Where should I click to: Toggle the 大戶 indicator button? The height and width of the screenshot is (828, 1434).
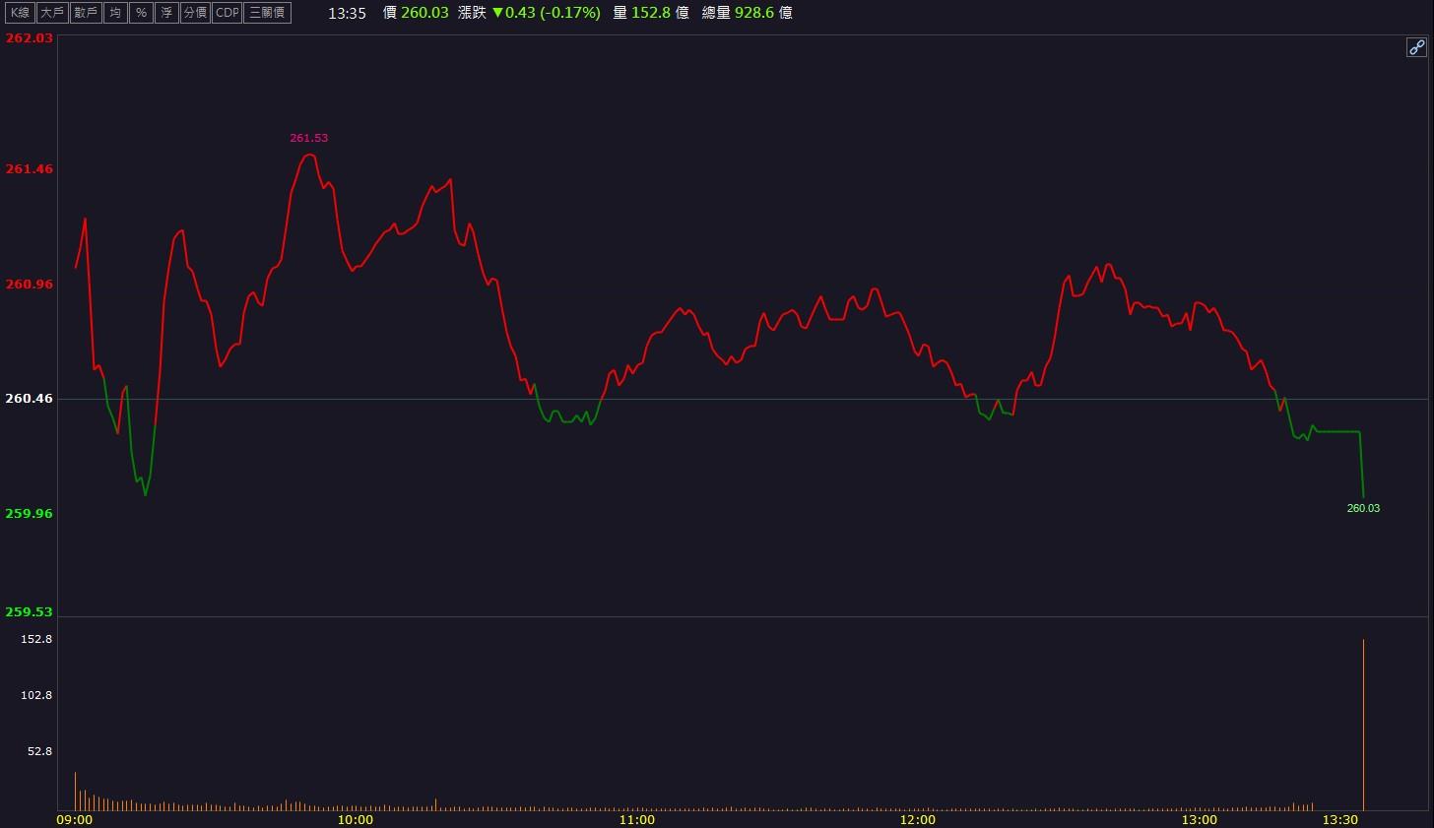click(52, 13)
